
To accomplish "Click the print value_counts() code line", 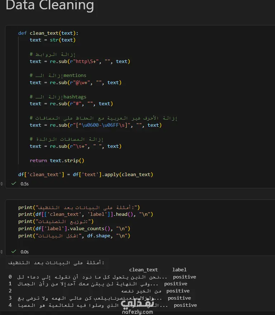I will (74, 229).
